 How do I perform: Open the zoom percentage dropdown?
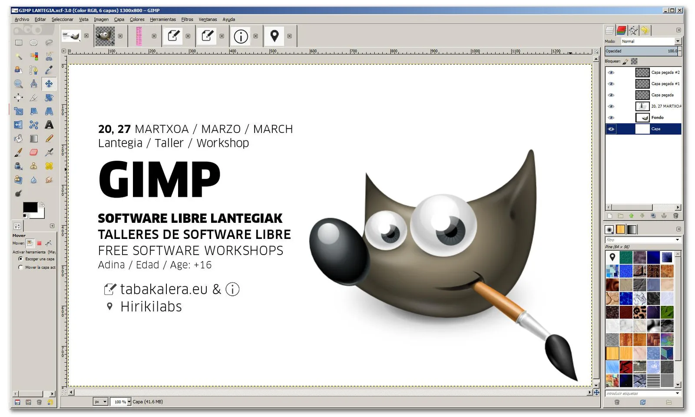click(129, 402)
